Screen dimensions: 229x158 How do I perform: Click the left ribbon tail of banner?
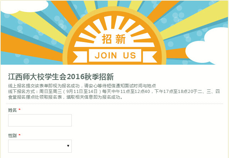point(80,57)
